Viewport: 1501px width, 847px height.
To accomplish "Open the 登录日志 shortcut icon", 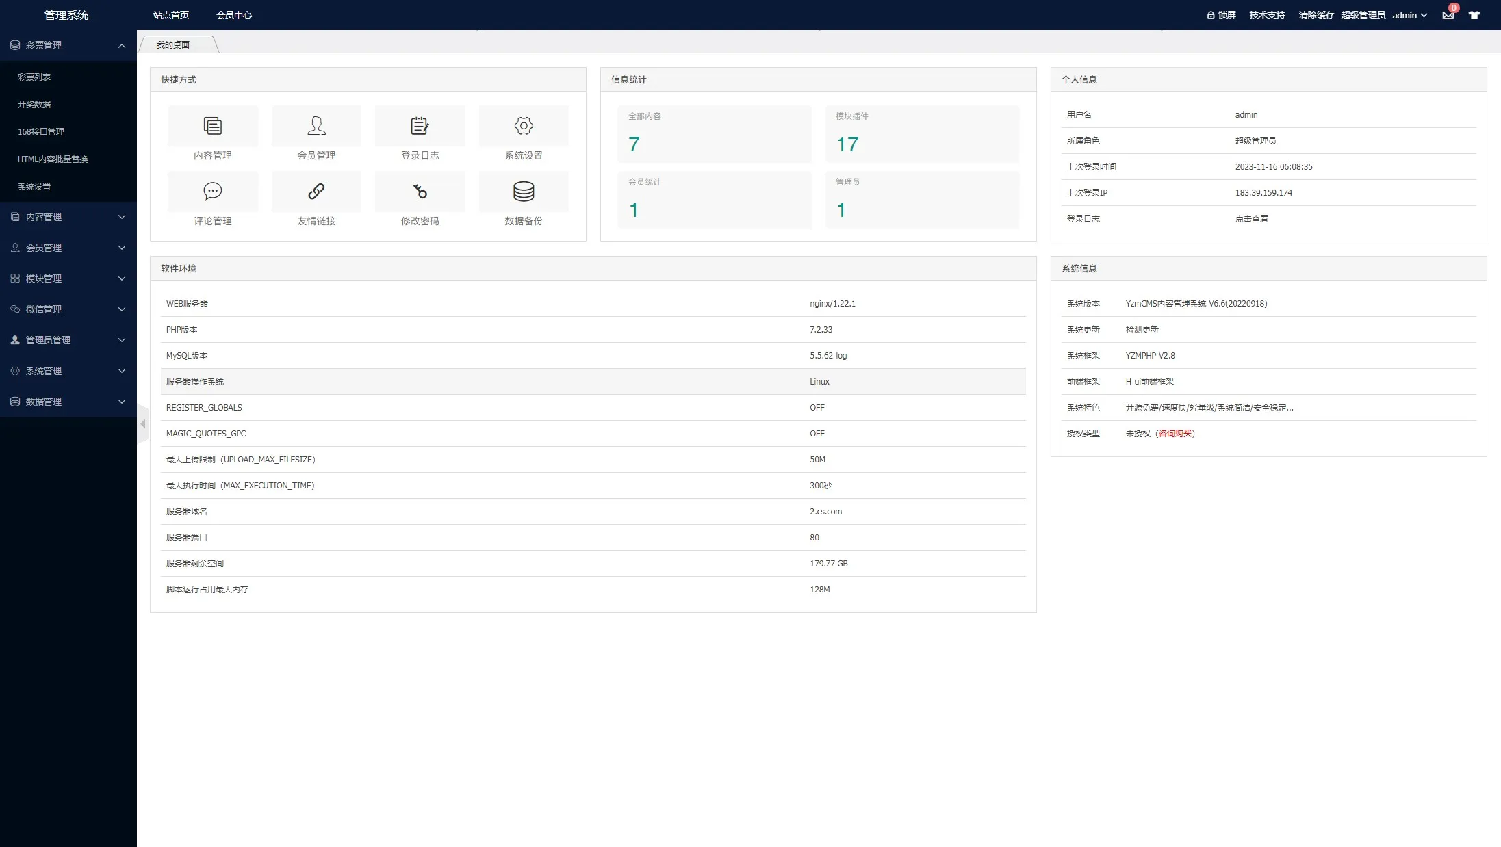I will point(420,127).
